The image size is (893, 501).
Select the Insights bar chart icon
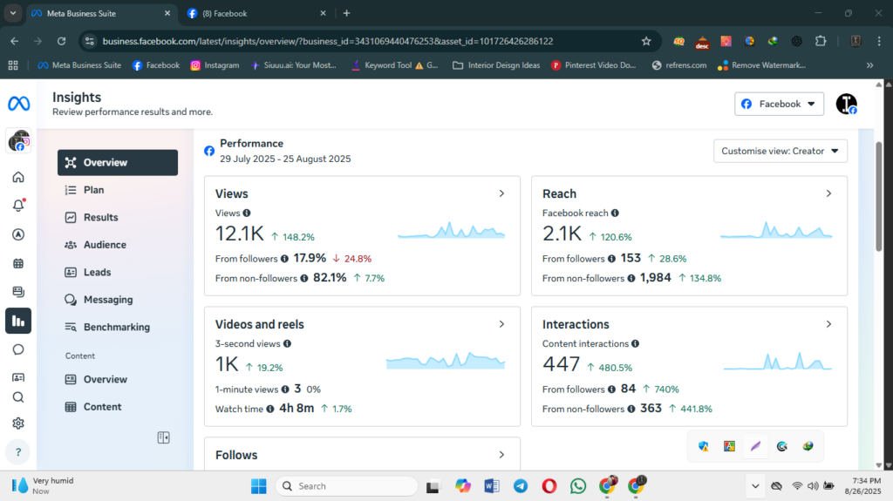coord(18,322)
